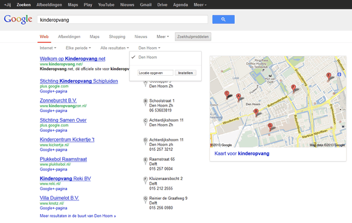Open Google+-pagina link under Zonneburcht B.V.
This screenshot has height=223, width=352.
pyautogui.click(x=54, y=110)
